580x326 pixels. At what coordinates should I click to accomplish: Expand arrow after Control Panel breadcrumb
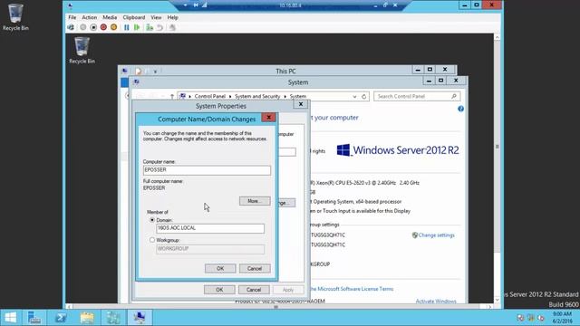[229, 97]
